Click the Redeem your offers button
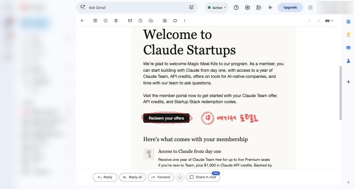This screenshot has height=189, width=355. coord(166,118)
